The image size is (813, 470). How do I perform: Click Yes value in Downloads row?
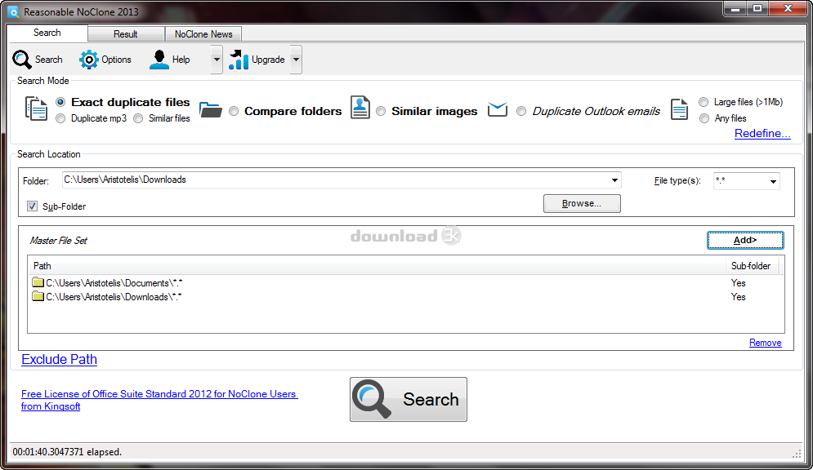(739, 297)
